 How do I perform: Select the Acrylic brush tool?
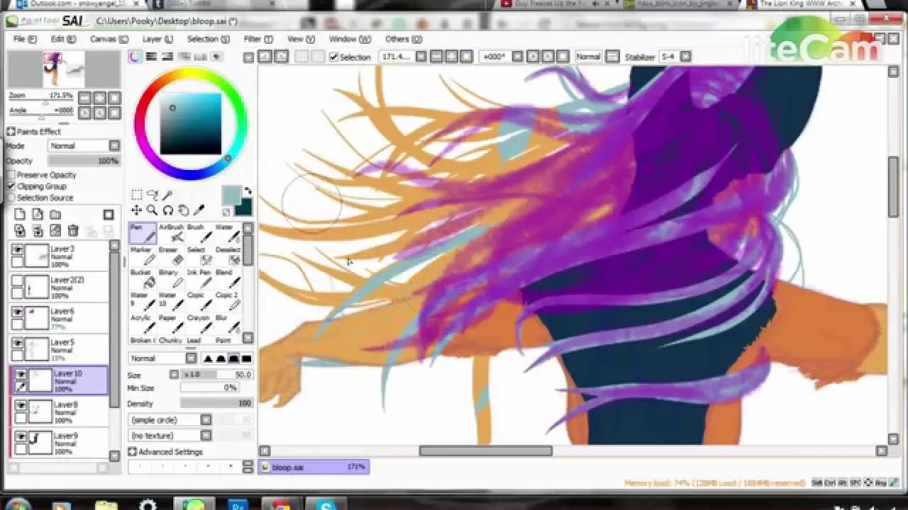coord(143,324)
